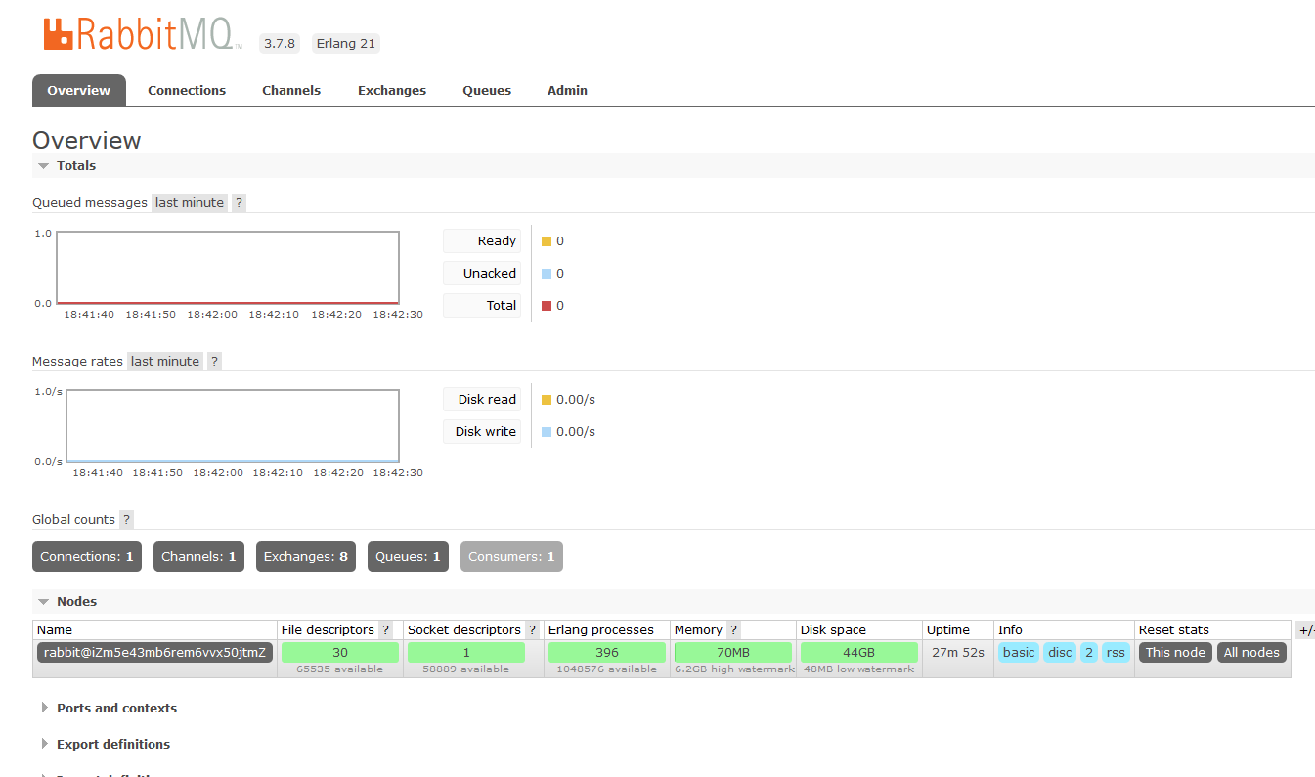Viewport: 1315px width, 777px height.
Task: Change Queued messages 'last minute' range
Action: [x=190, y=202]
